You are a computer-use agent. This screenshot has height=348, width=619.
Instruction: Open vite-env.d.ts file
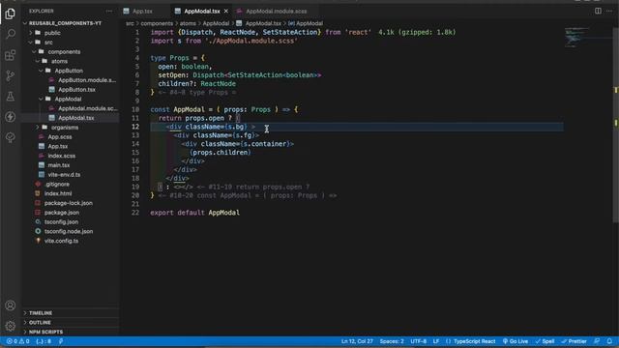click(64, 175)
